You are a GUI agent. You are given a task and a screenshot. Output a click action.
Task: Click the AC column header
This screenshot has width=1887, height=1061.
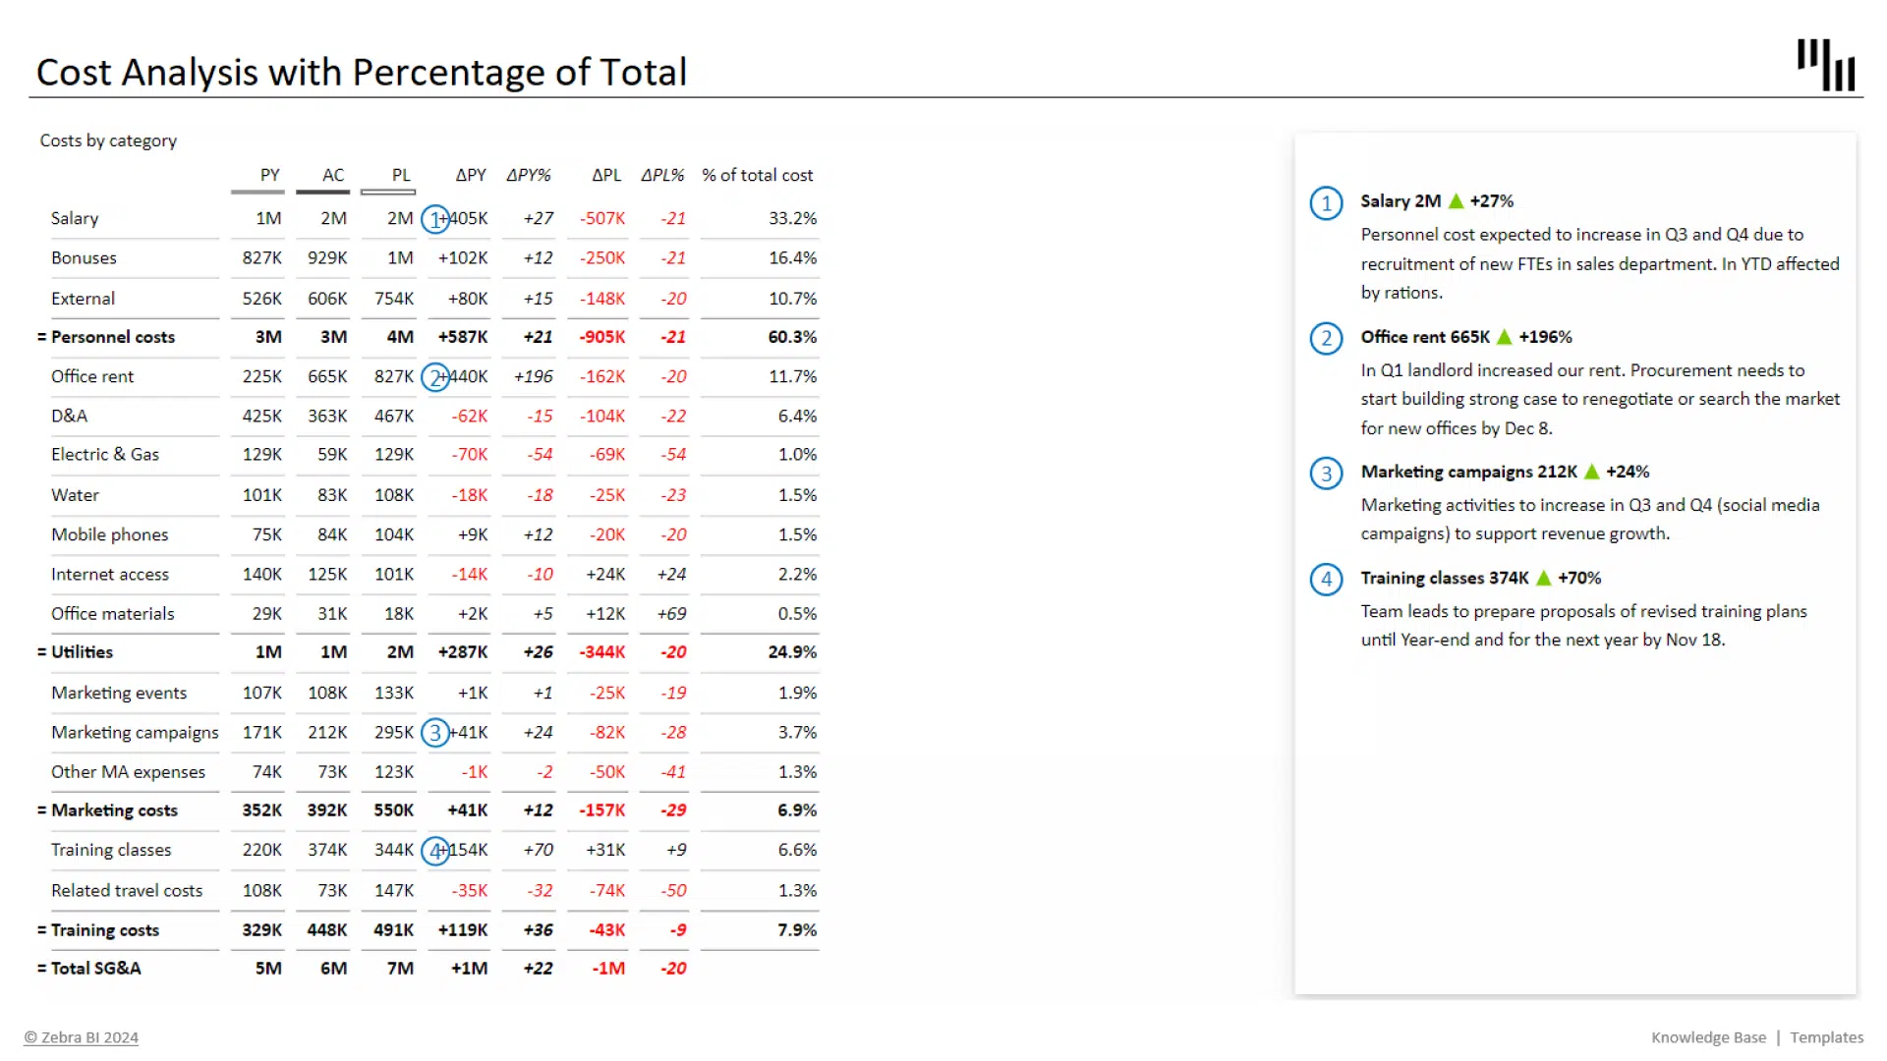click(333, 175)
